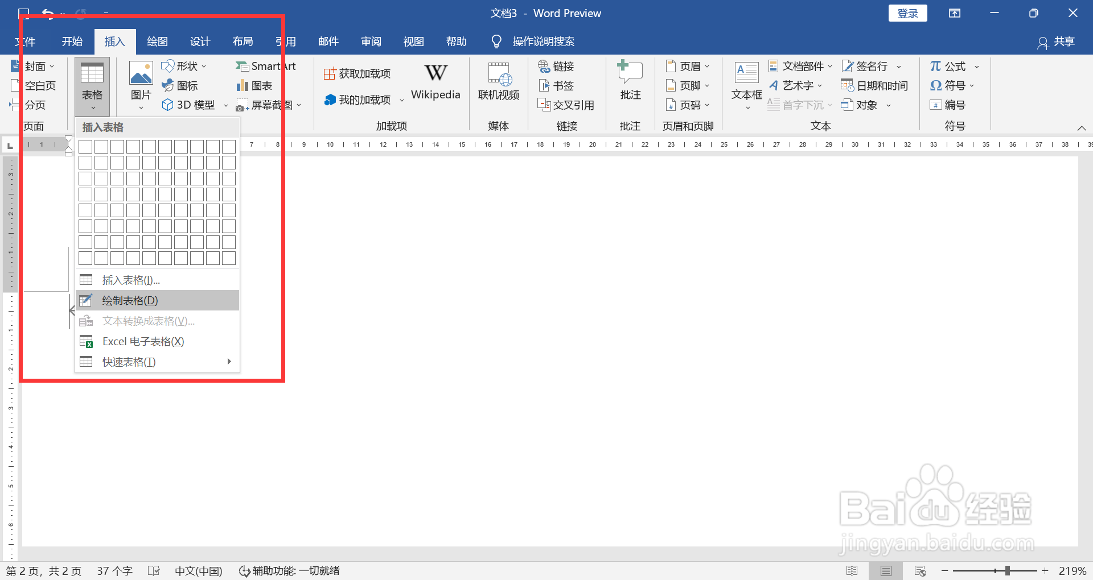Click the zoom slider handle
Image resolution: width=1093 pixels, height=580 pixels.
(1007, 570)
